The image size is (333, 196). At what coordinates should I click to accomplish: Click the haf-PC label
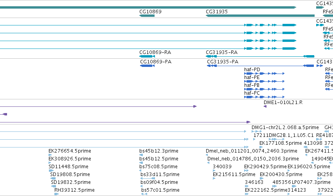click(252, 93)
